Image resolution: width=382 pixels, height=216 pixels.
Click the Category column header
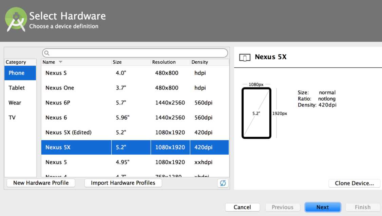point(20,62)
